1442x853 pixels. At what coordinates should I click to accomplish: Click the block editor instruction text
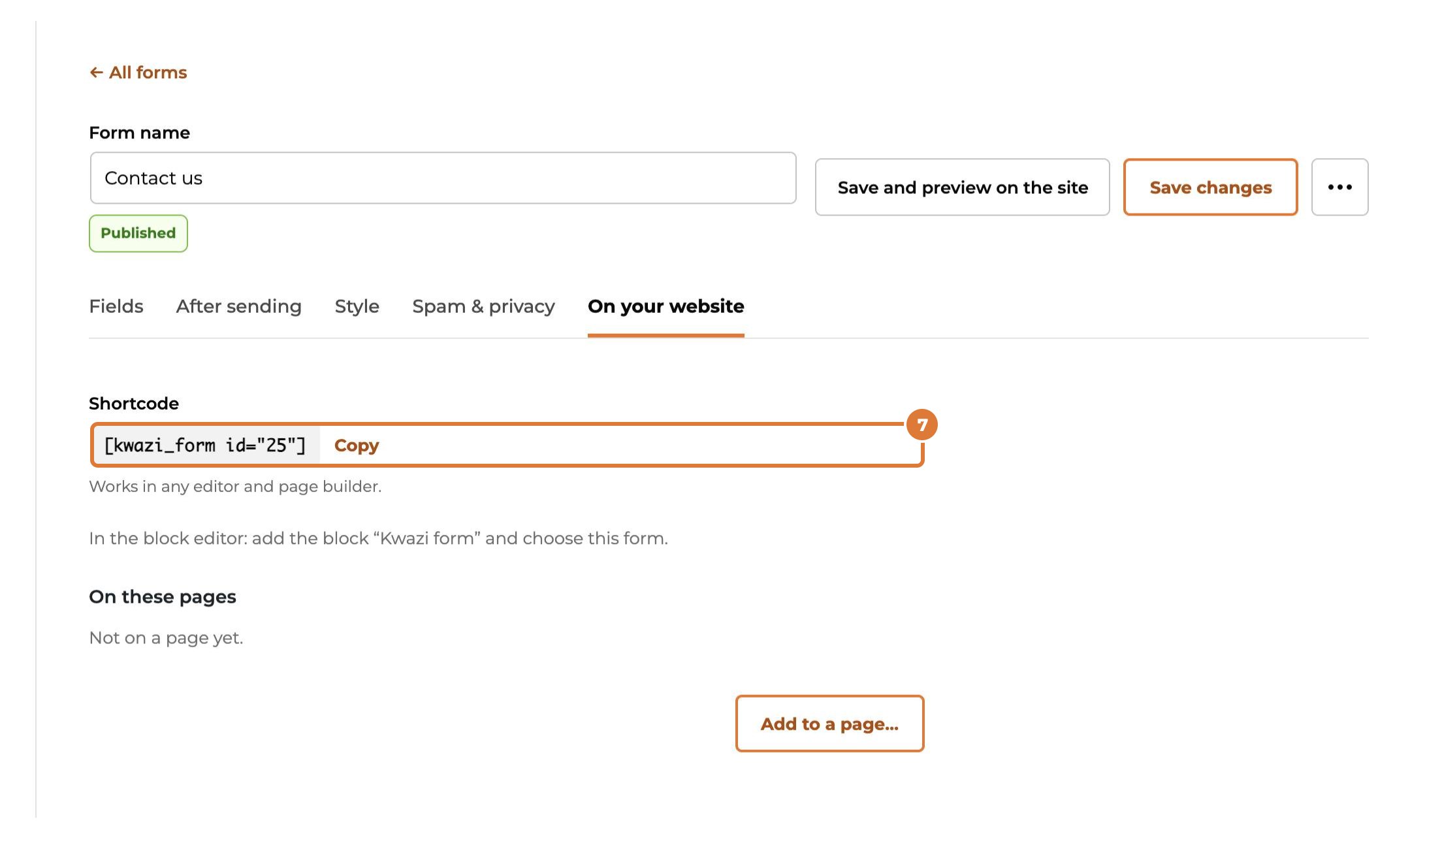(x=378, y=538)
